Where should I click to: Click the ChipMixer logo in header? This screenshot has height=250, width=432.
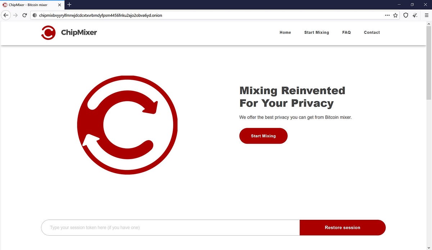69,32
